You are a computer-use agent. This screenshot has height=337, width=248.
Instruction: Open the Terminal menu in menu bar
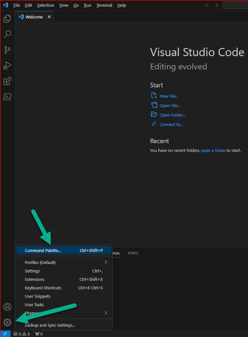(104, 5)
